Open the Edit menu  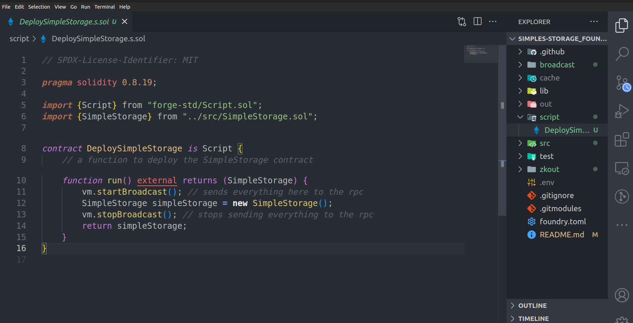(x=19, y=7)
